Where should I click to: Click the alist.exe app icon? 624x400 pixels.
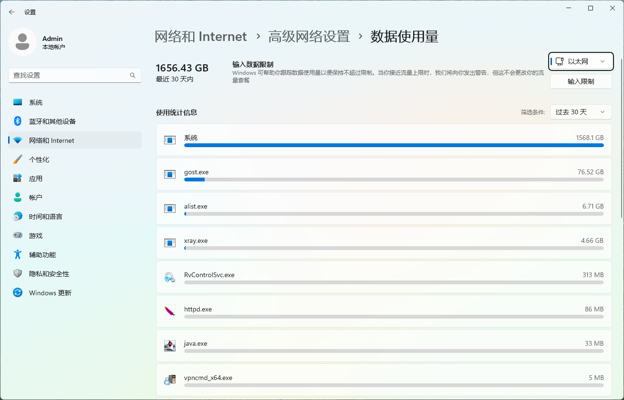(x=170, y=209)
